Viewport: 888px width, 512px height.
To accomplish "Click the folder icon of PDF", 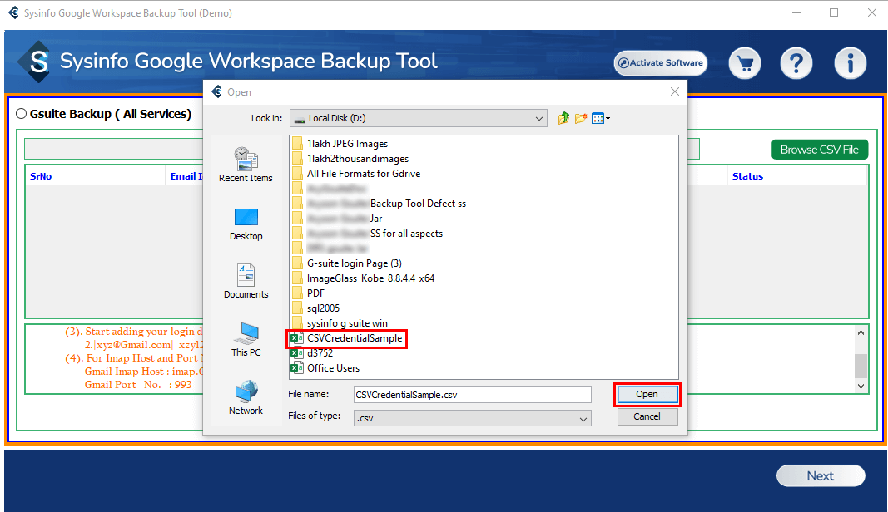I will (297, 293).
